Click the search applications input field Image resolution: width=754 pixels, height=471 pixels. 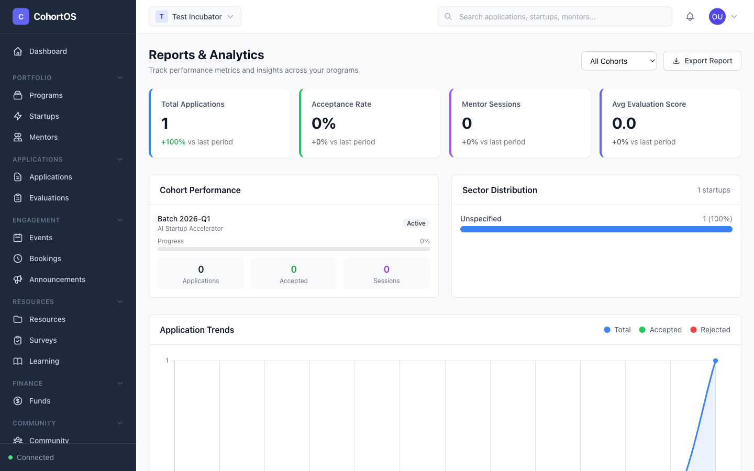pyautogui.click(x=555, y=16)
